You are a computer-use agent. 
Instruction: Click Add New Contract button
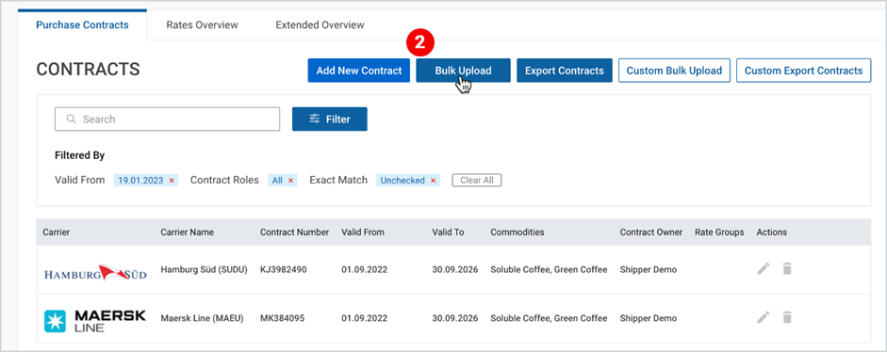pyautogui.click(x=358, y=71)
